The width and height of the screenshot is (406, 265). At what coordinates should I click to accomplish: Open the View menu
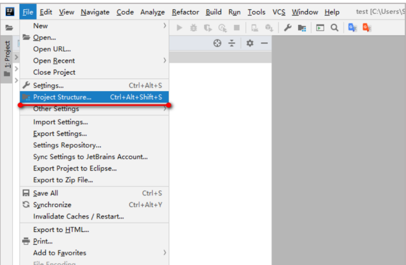click(66, 12)
